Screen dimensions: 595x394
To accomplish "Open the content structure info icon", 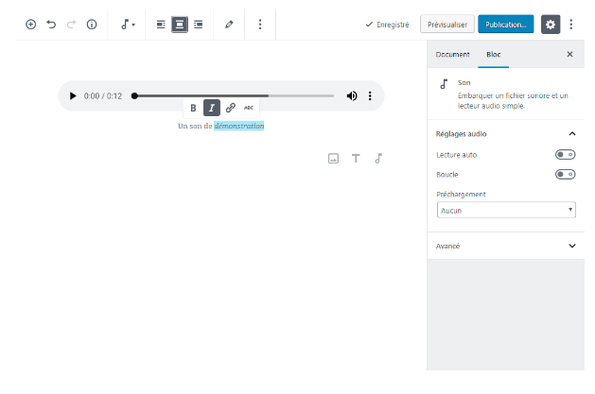I will [x=92, y=25].
